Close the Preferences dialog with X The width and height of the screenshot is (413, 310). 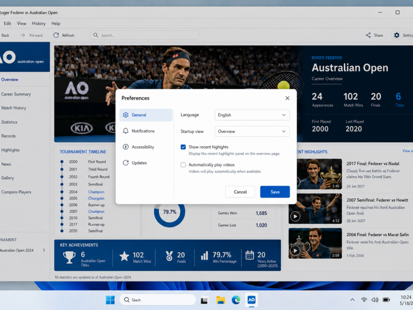(288, 98)
